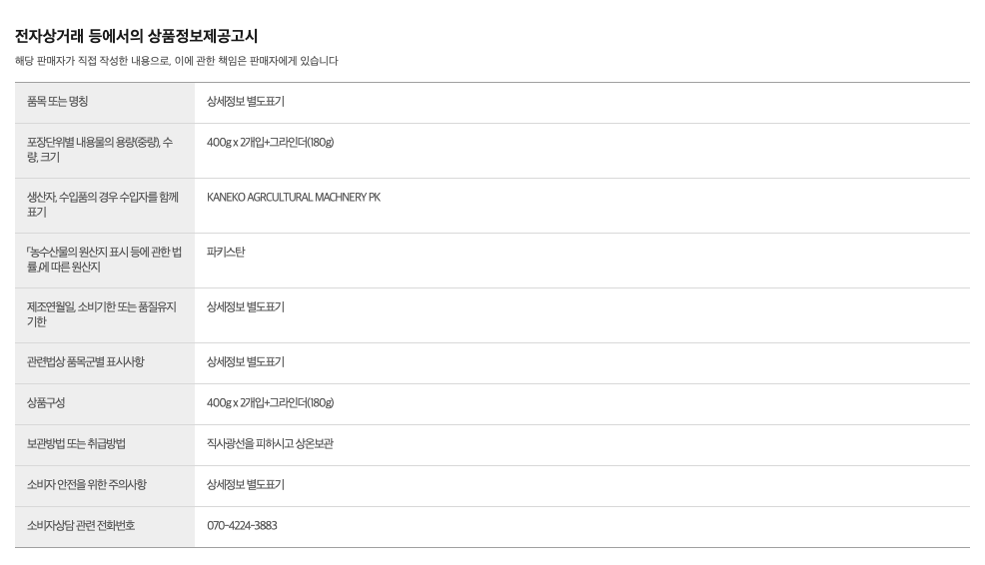The width and height of the screenshot is (985, 565).
Task: Click the 400g x 2개입 value beside 포장단위별 label
Action: 270,143
